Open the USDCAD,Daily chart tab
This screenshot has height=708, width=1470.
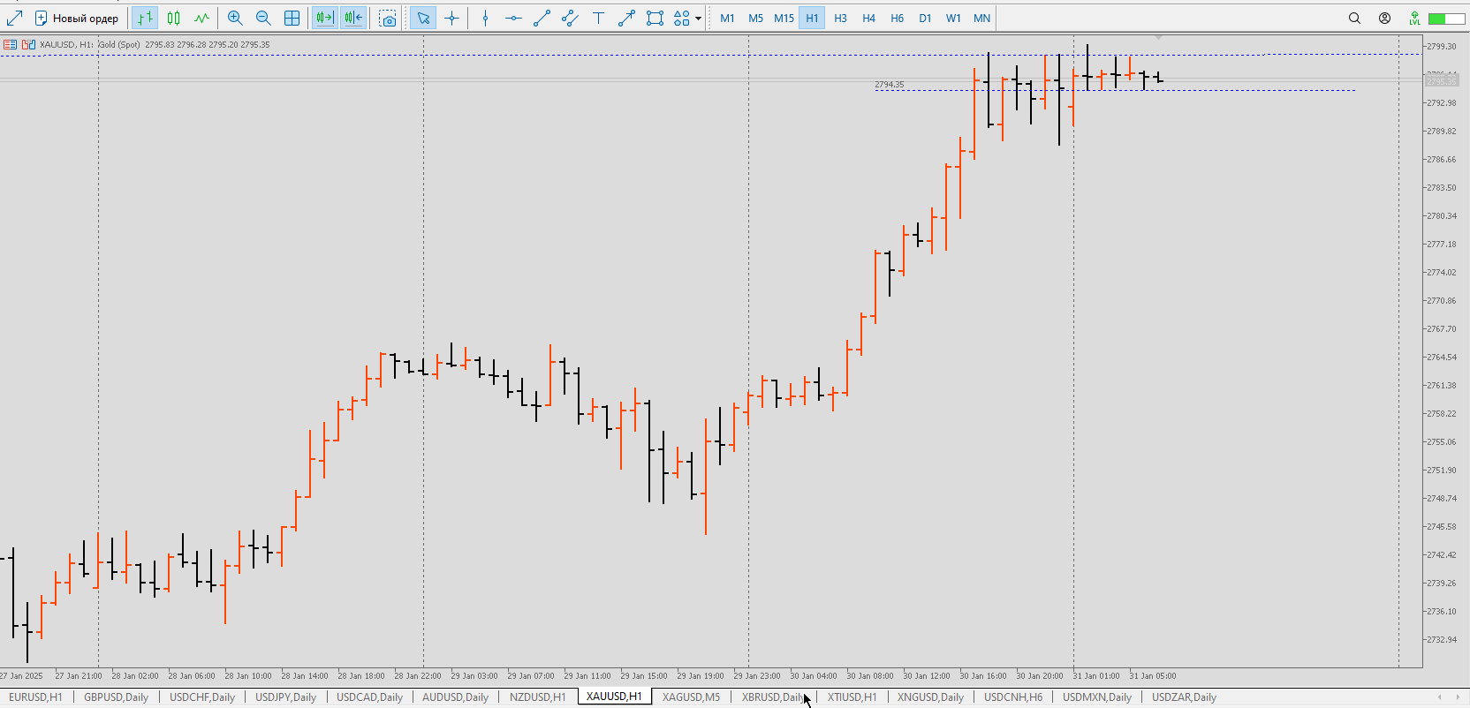[x=369, y=697]
